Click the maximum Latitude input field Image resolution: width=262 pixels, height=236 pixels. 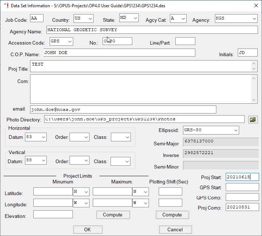[x=112, y=191]
